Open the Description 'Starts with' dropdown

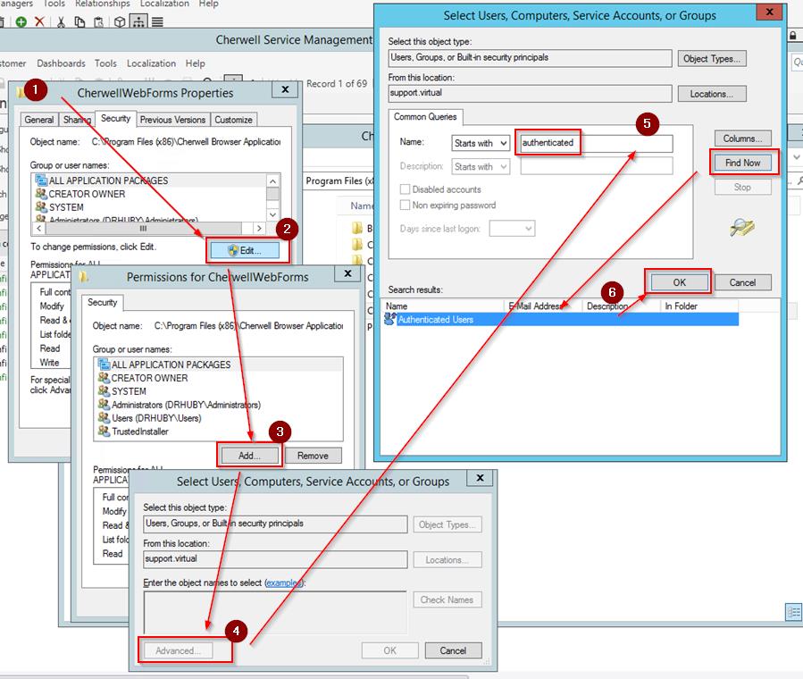[x=480, y=167]
